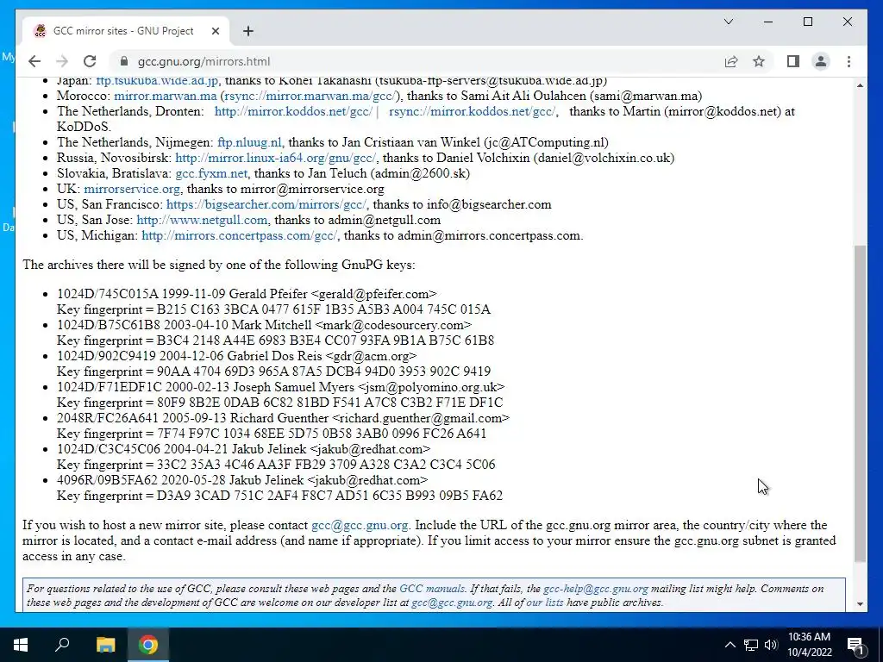
Task: Open the www.netgull.com San Jose link
Action: coord(202,220)
